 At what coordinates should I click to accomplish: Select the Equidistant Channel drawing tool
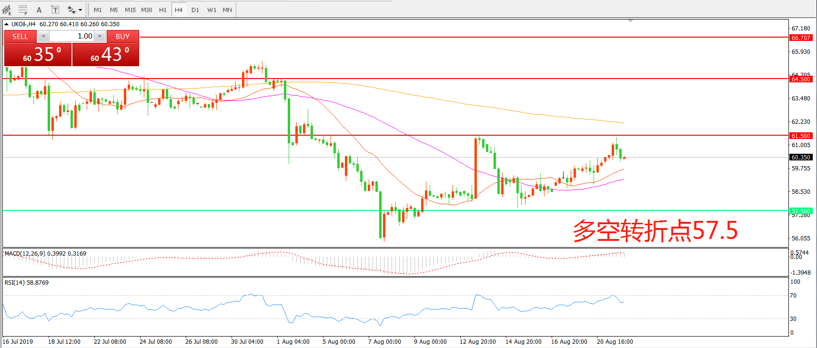click(x=7, y=10)
